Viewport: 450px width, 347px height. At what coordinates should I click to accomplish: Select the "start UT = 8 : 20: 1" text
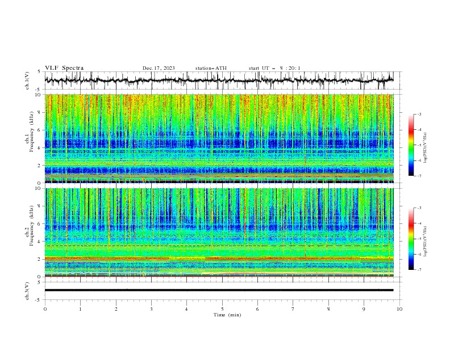(274, 68)
